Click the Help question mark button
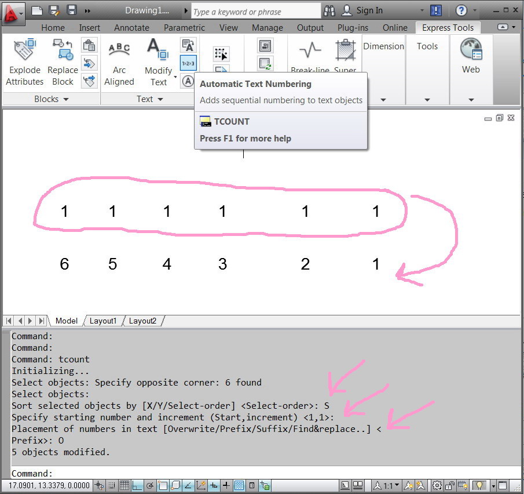 461,10
